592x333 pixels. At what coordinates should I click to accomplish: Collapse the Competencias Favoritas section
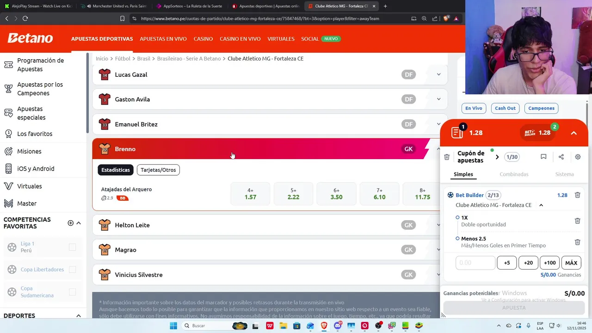click(x=79, y=223)
